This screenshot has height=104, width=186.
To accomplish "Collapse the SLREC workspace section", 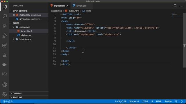I will point(11,23).
